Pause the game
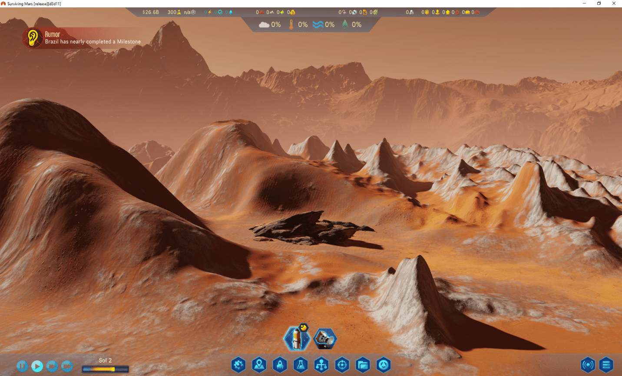This screenshot has width=622, height=376. pos(23,366)
